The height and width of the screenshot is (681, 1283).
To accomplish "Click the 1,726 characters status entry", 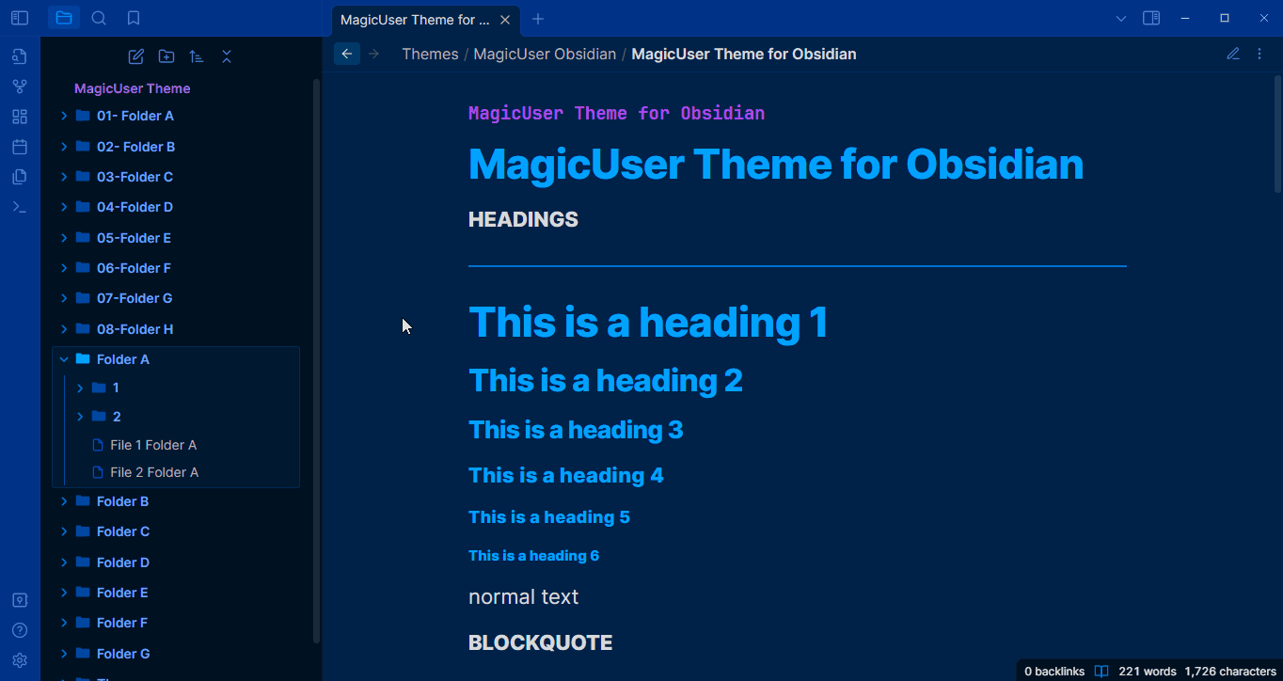I will point(1230,672).
